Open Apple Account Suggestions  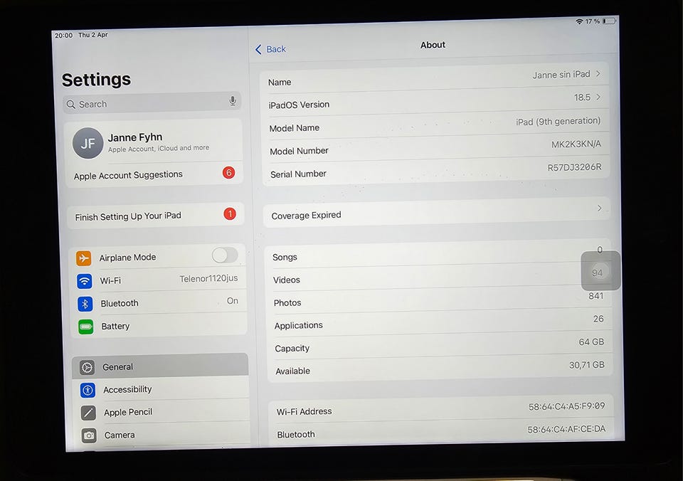tap(154, 174)
